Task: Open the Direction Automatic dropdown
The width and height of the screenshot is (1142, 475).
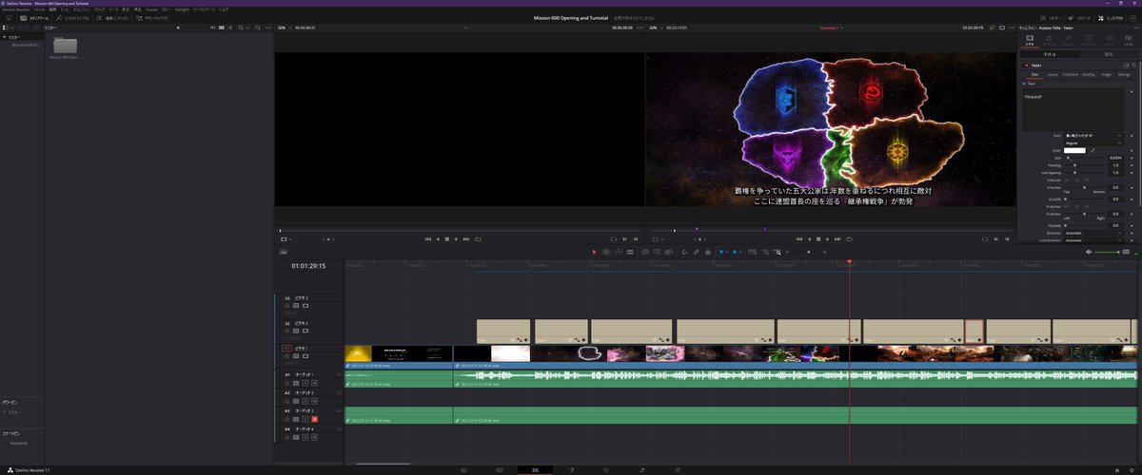Action: tap(1093, 233)
